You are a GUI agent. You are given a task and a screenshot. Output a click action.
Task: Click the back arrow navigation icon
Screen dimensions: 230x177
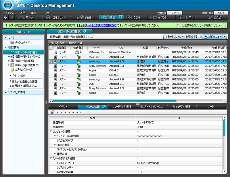(5, 18)
